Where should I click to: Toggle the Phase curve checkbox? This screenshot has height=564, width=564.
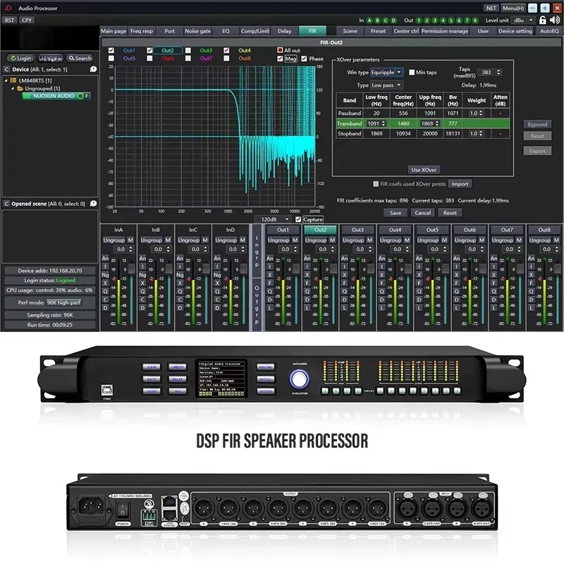pyautogui.click(x=304, y=59)
